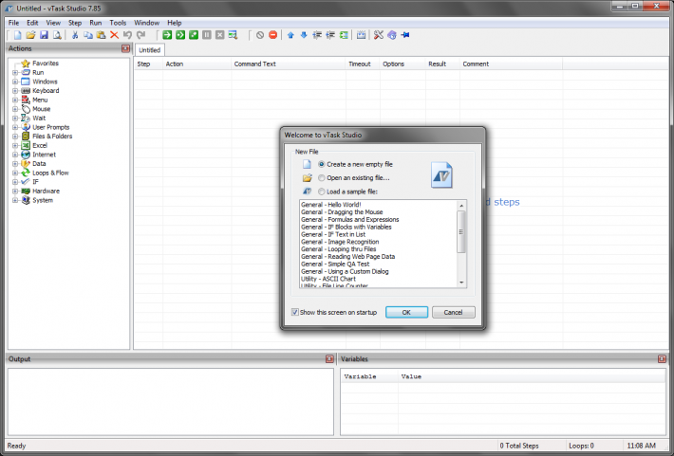The image size is (674, 456).
Task: Click the grey circle-slash disable icon
Action: 260,35
